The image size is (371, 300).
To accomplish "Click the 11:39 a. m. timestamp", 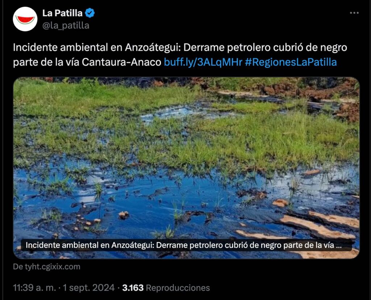I will pos(34,288).
